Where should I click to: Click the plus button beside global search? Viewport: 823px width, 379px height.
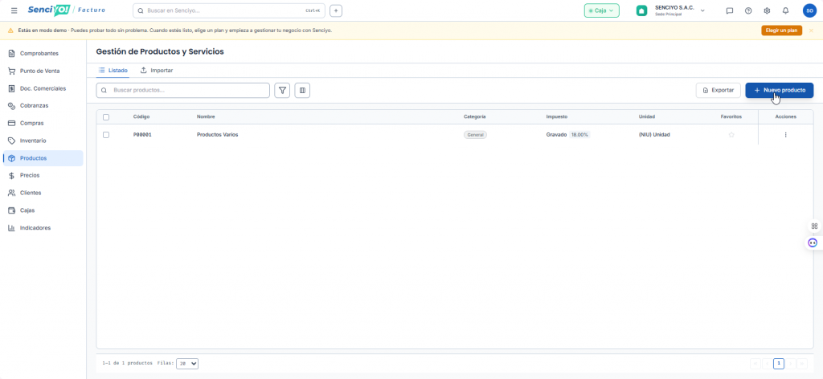coord(336,10)
